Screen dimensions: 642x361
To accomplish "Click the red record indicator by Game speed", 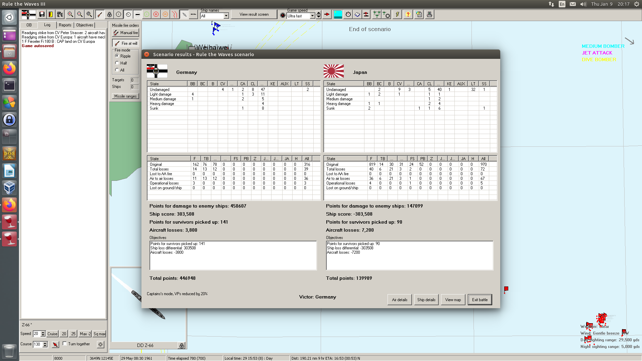I will pos(283,15).
